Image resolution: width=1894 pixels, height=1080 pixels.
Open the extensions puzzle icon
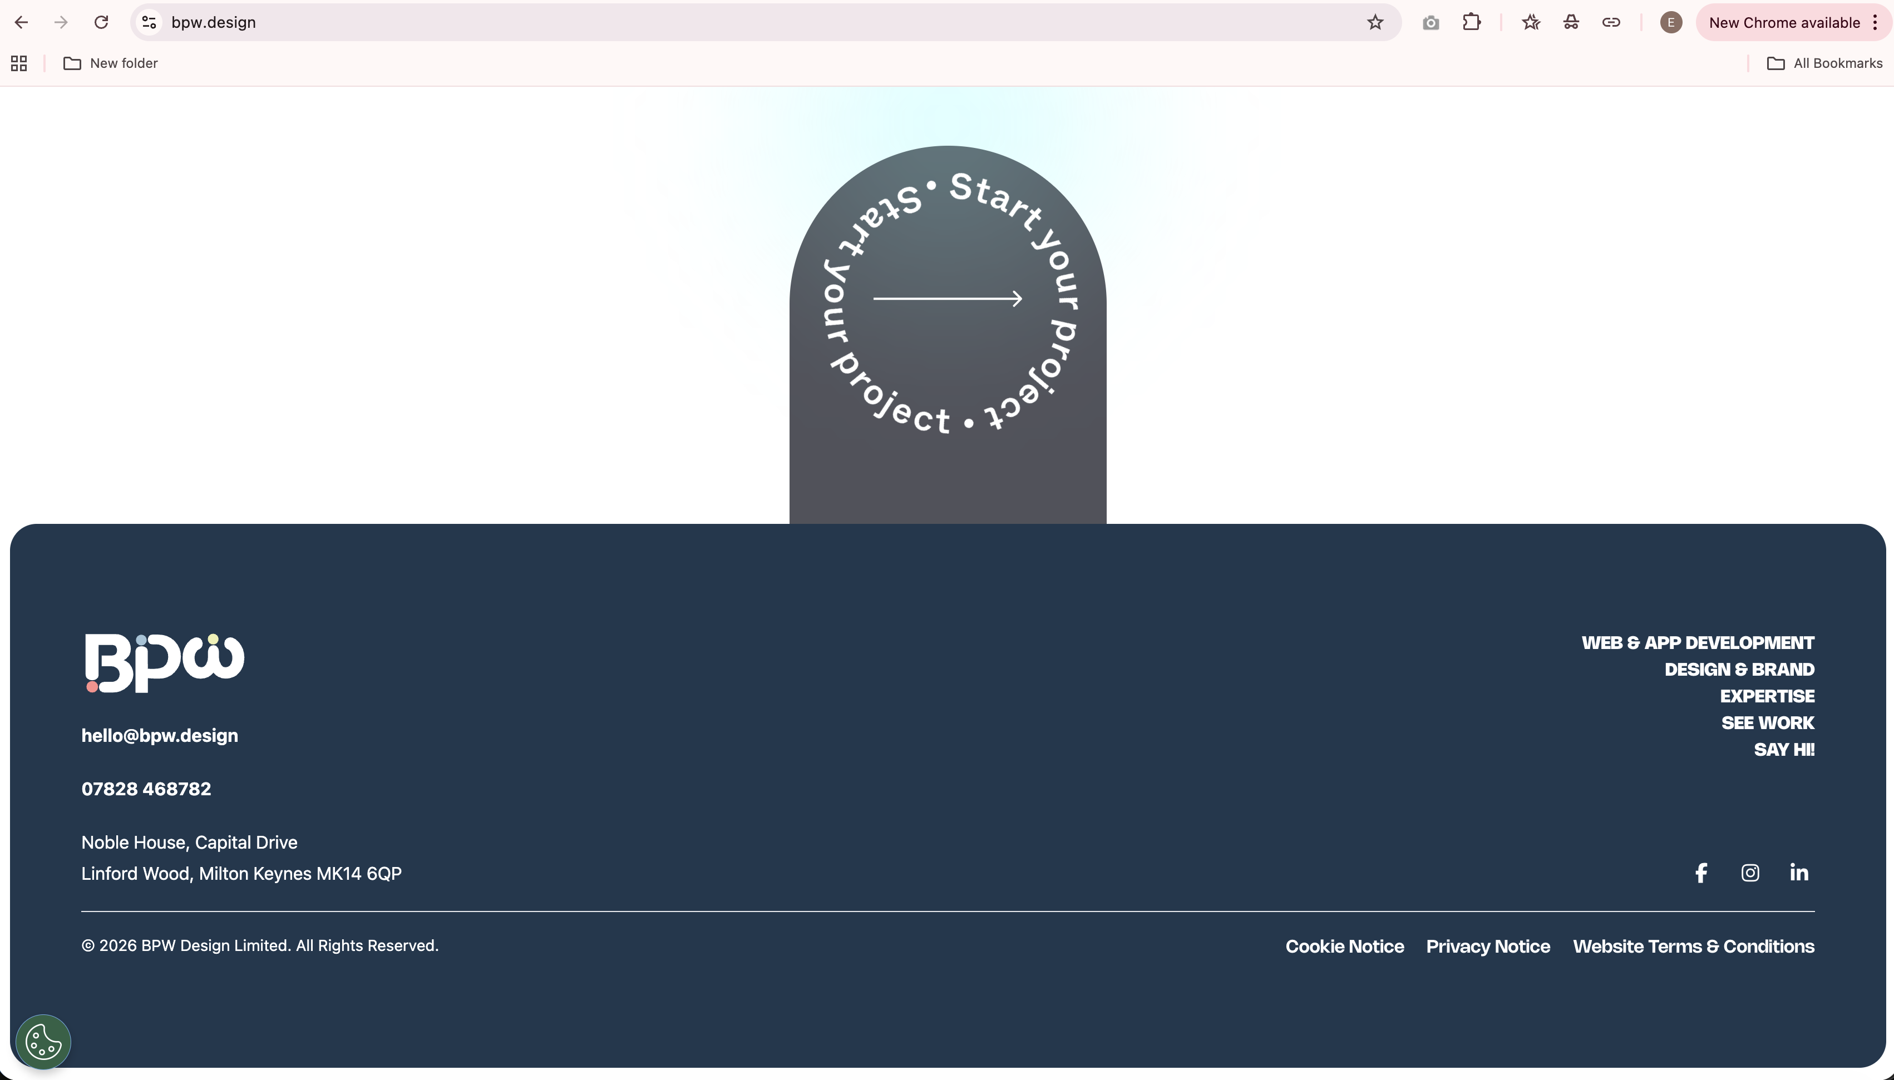point(1472,22)
